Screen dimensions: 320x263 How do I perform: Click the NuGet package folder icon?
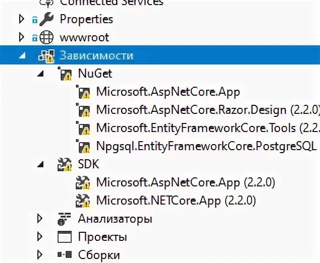point(65,74)
